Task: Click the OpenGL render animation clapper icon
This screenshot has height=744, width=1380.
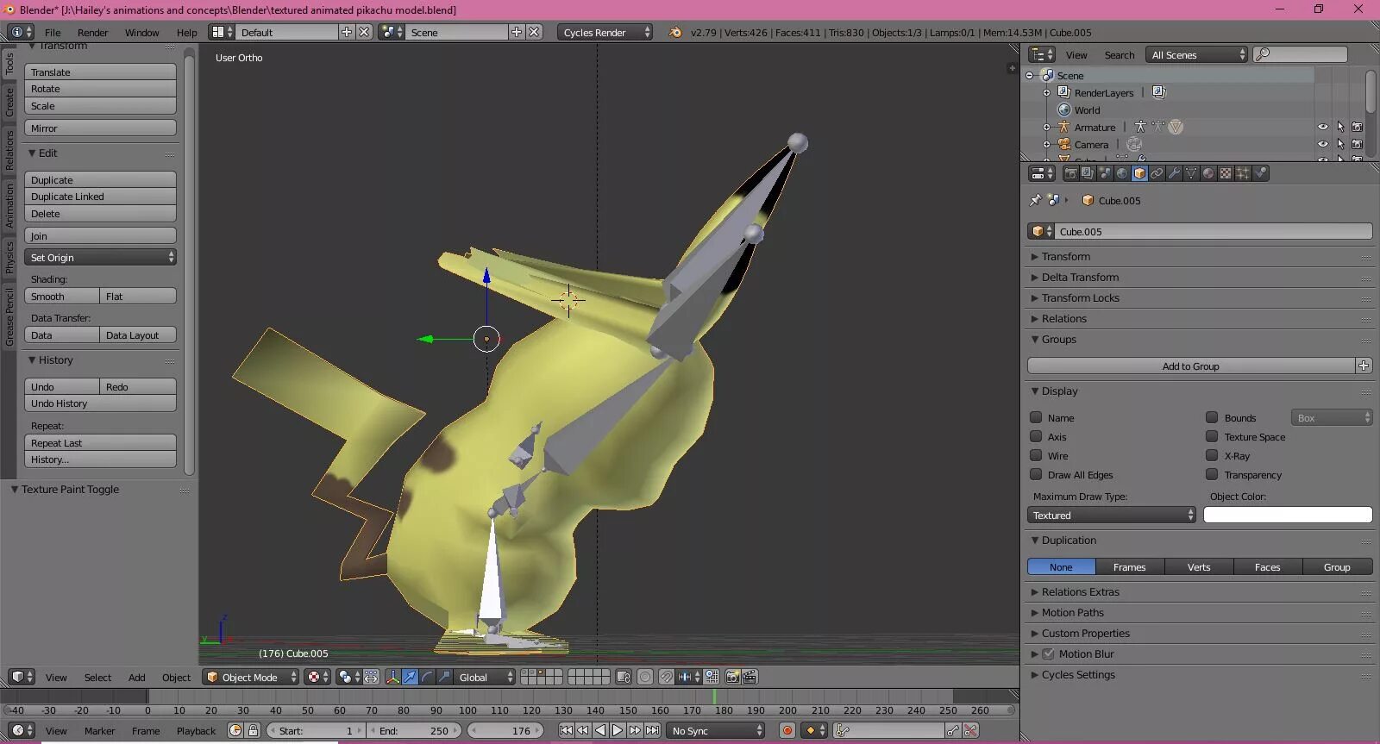Action: pos(750,677)
